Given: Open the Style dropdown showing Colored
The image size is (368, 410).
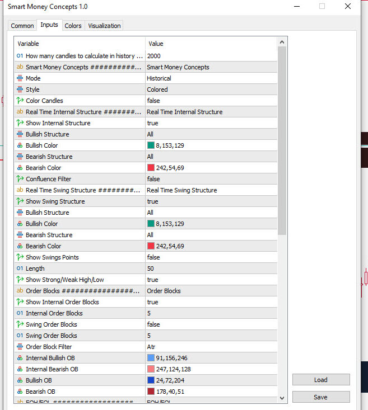Looking at the screenshot, I should (x=211, y=89).
